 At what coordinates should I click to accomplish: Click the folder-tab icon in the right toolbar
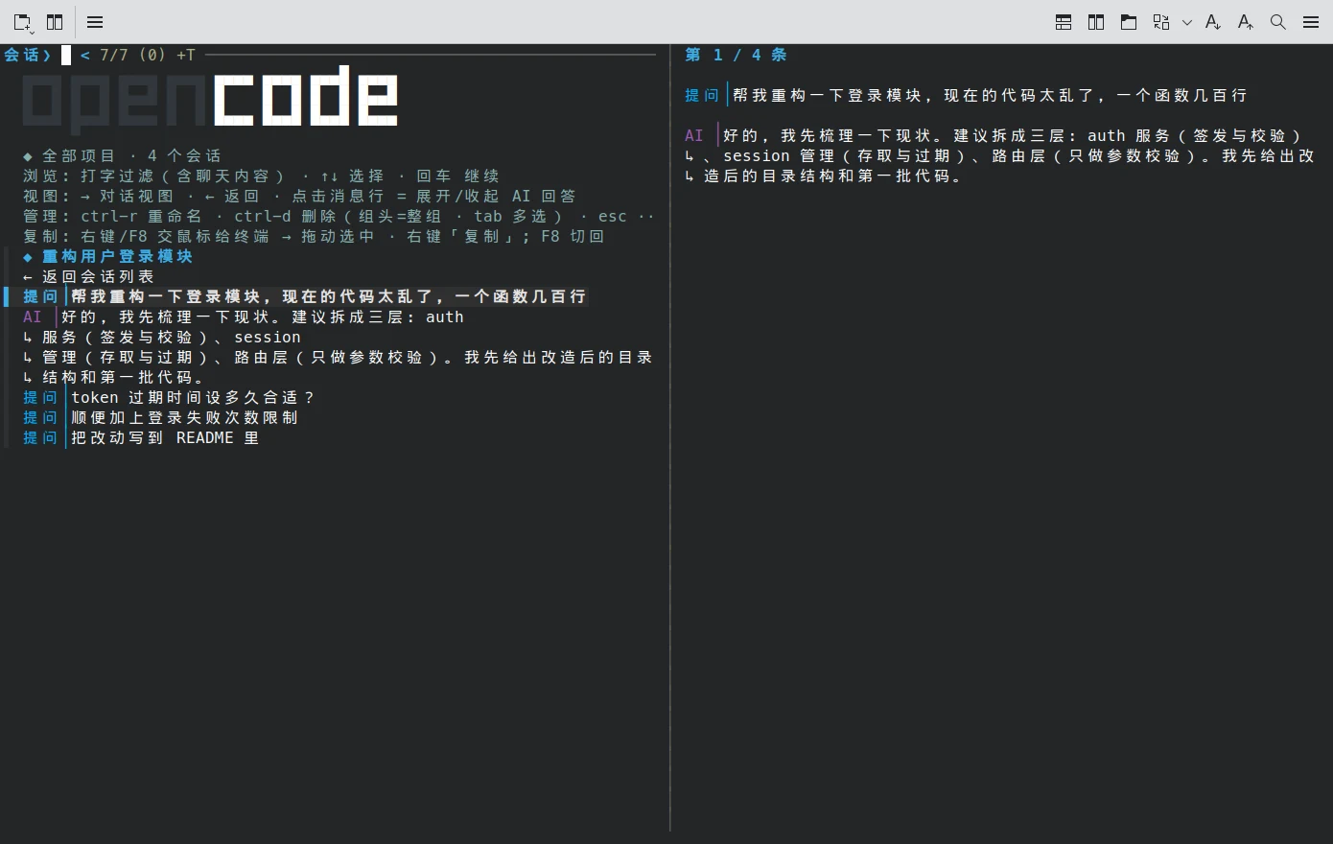[1129, 22]
